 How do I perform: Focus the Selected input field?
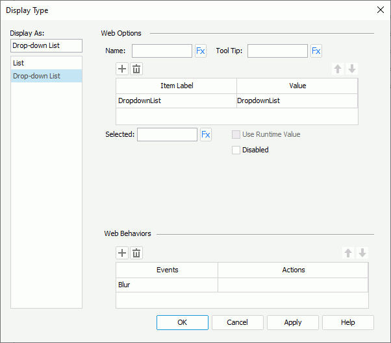point(167,135)
